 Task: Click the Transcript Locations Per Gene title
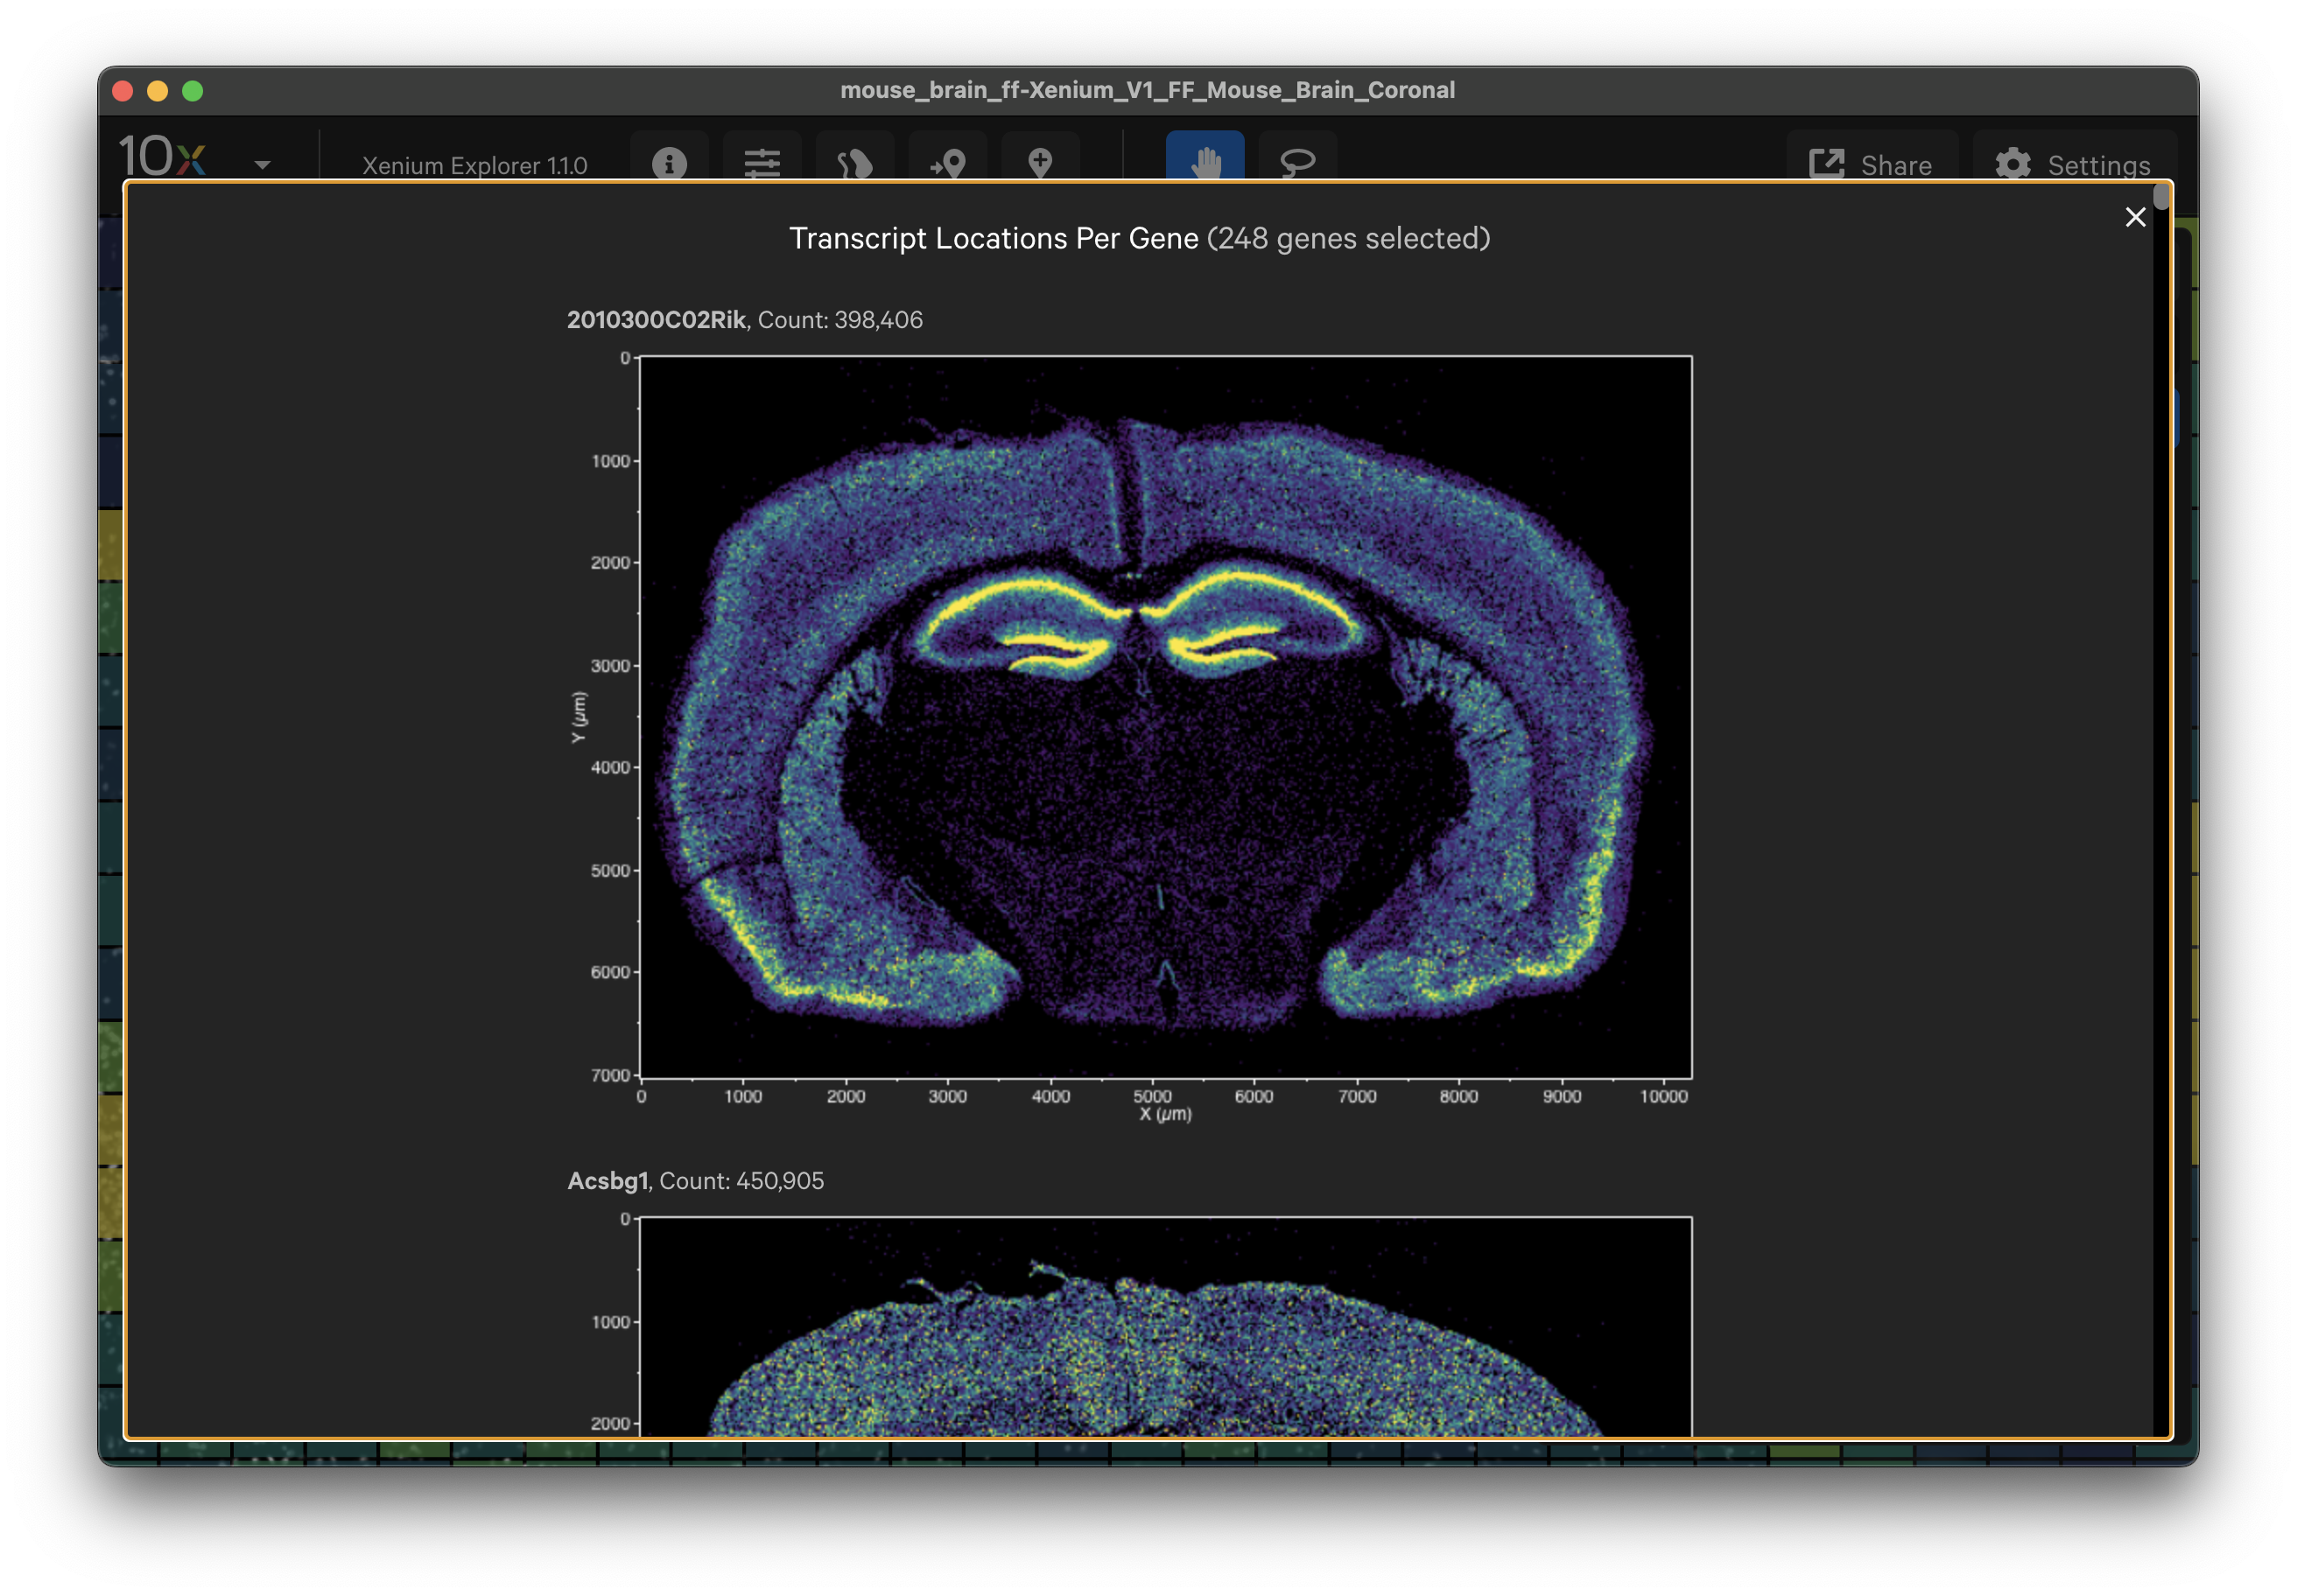pos(994,238)
